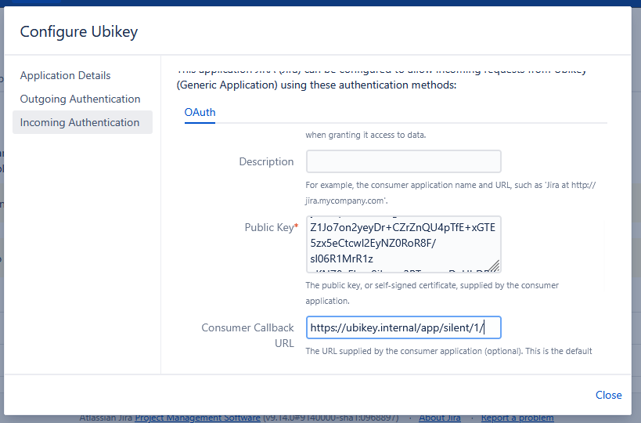Close the Configure Ubikey dialog
Image resolution: width=641 pixels, height=423 pixels.
(608, 395)
